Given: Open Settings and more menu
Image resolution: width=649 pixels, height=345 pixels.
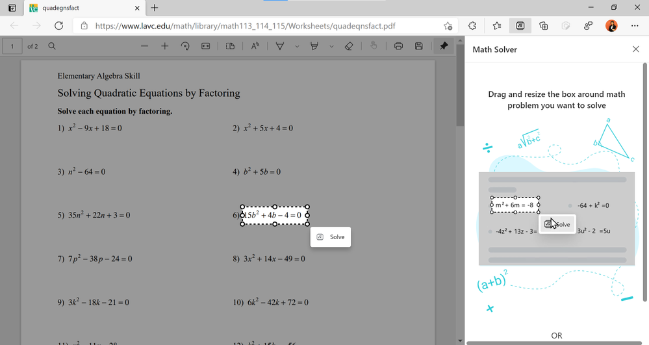Looking at the screenshot, I should click(635, 26).
